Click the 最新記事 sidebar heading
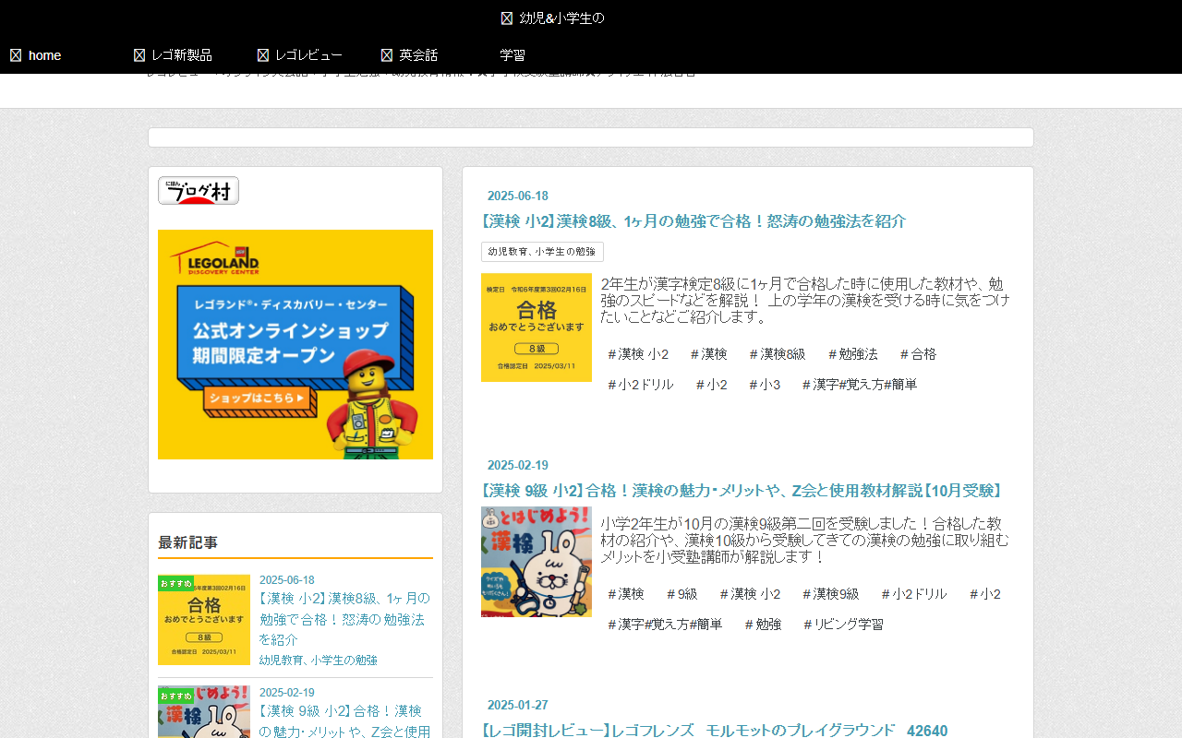Viewport: 1182px width, 738px height. coord(188,542)
